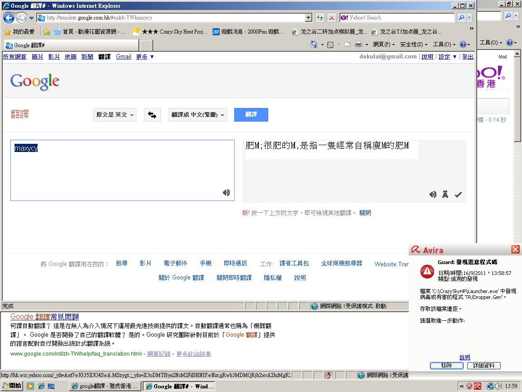Screen dimensions: 522x392
Task: Open recent pages dropdown beside forward button
Action: coord(32,18)
